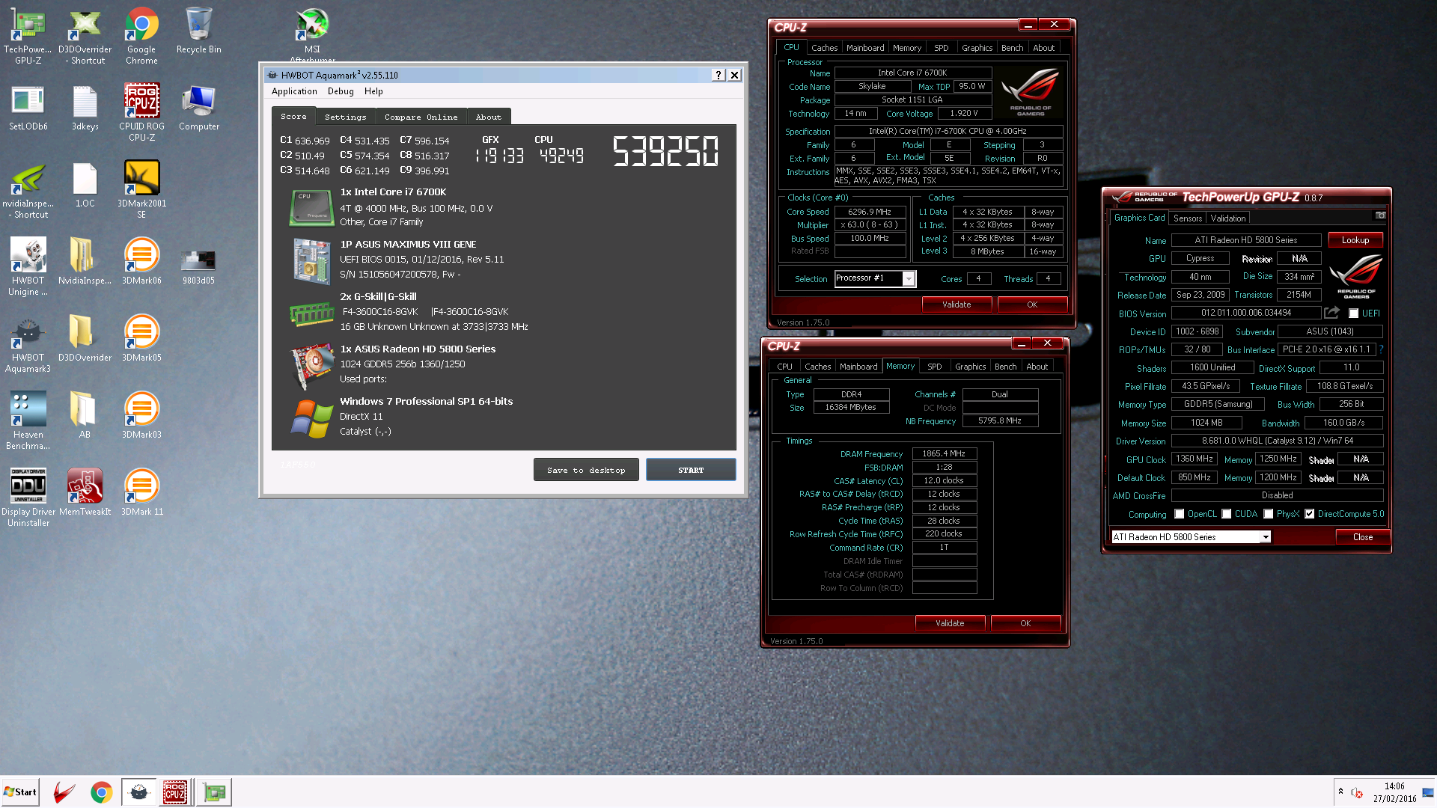Image resolution: width=1437 pixels, height=808 pixels.
Task: Launch CPUID ROG CPU-Z desktop icon
Action: coord(141,111)
